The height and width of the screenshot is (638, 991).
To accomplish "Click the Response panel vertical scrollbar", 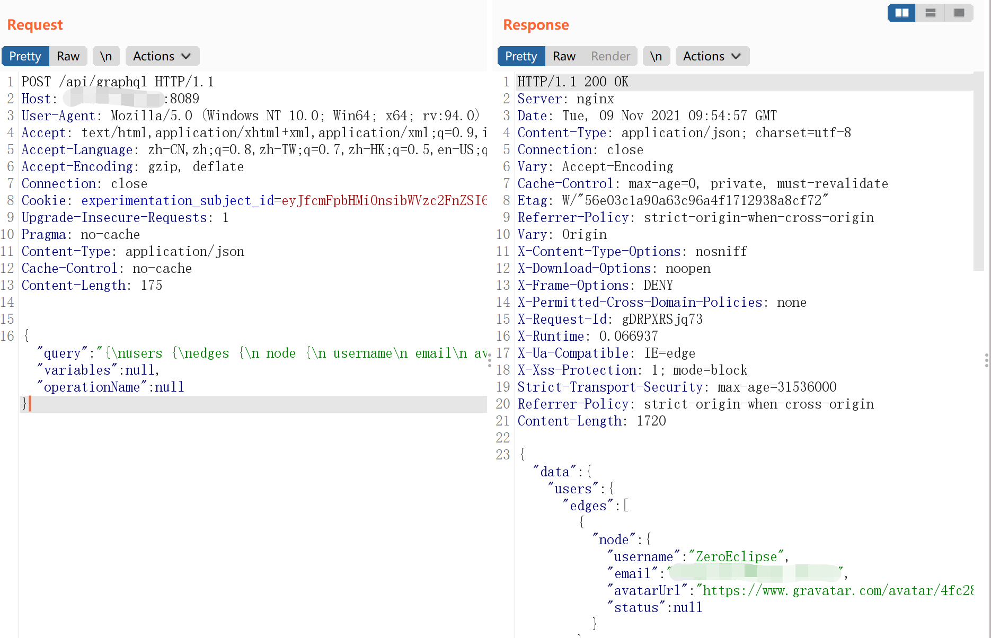I will pos(978,171).
